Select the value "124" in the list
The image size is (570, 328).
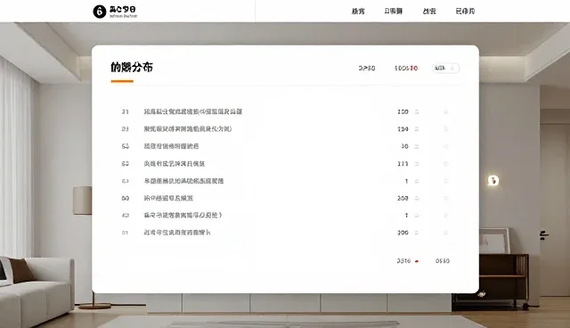(x=403, y=129)
